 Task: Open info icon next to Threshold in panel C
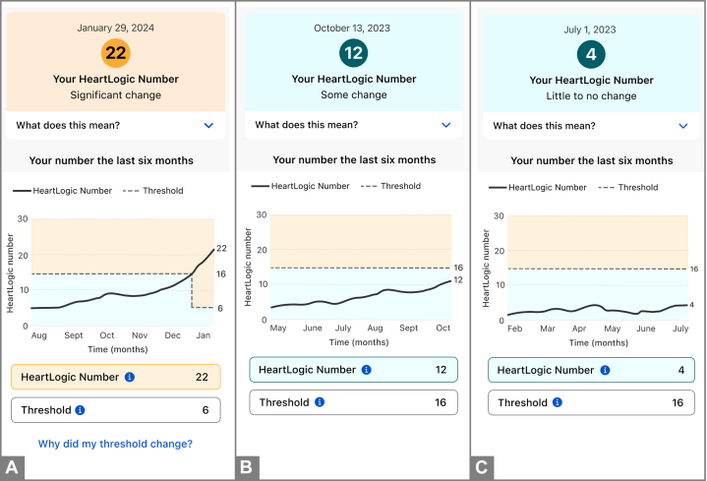(558, 402)
